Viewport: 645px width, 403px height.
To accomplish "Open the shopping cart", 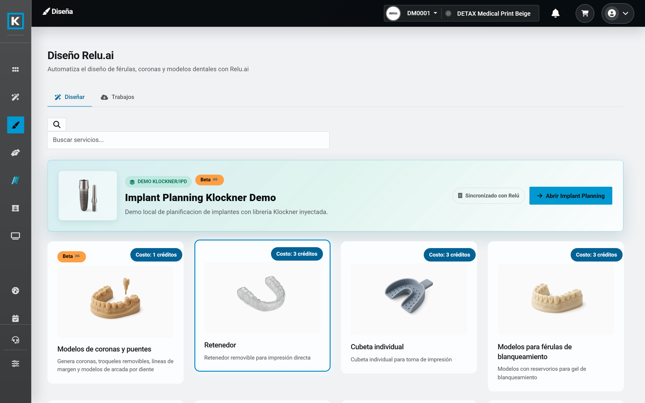I will [585, 13].
